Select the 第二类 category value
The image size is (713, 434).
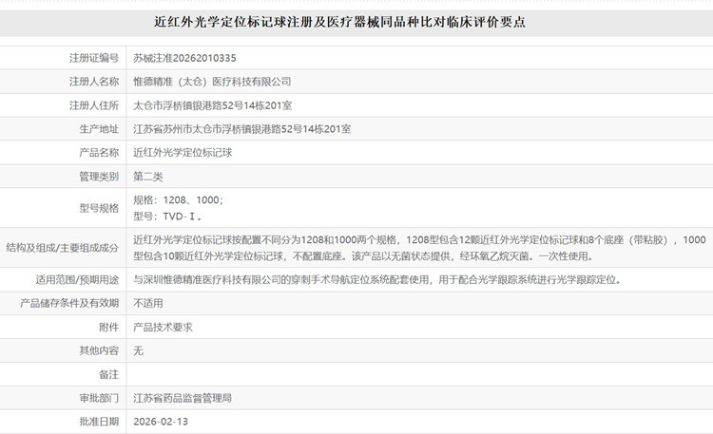(147, 177)
